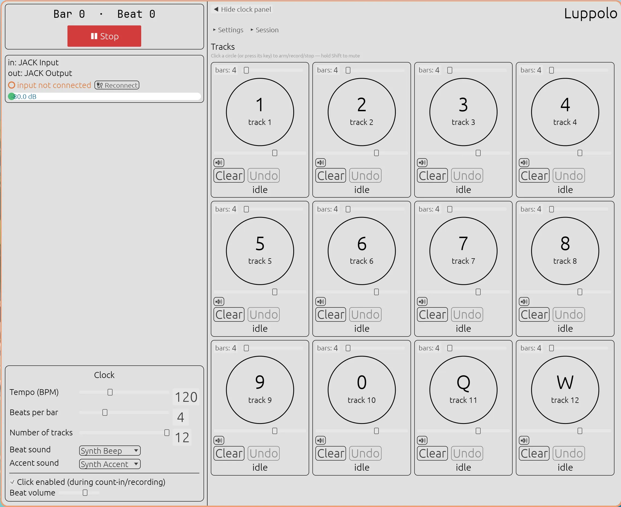The width and height of the screenshot is (621, 507).
Task: Toggle the Click enabled checkbox
Action: click(12, 482)
